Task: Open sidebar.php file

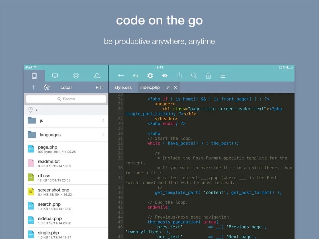Action: [66, 220]
